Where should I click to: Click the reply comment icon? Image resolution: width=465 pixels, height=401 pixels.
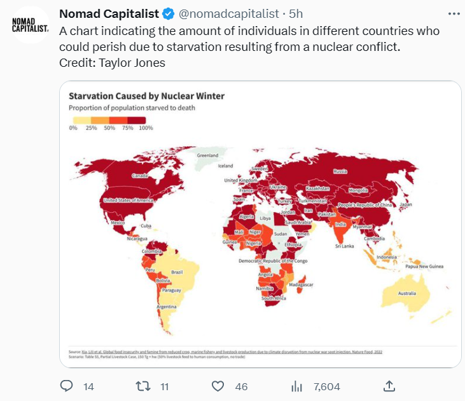(66, 386)
